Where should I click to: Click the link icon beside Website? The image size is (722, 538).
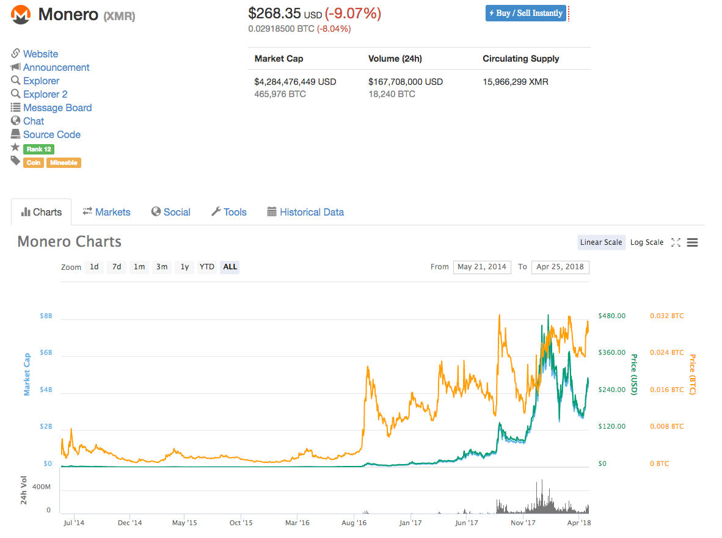coord(16,53)
